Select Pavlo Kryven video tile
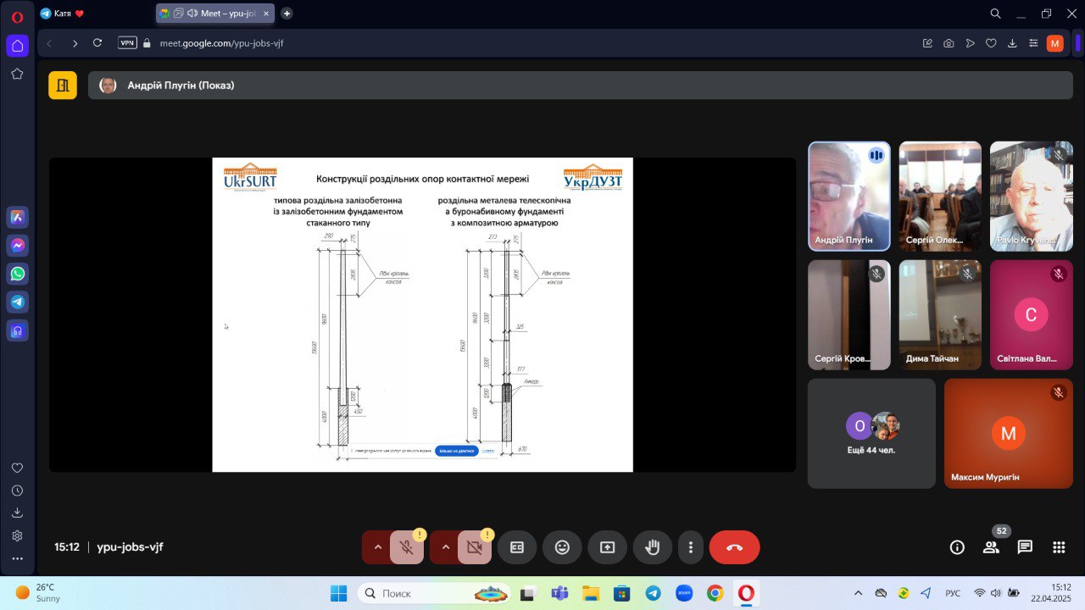The image size is (1085, 610). (x=1032, y=196)
